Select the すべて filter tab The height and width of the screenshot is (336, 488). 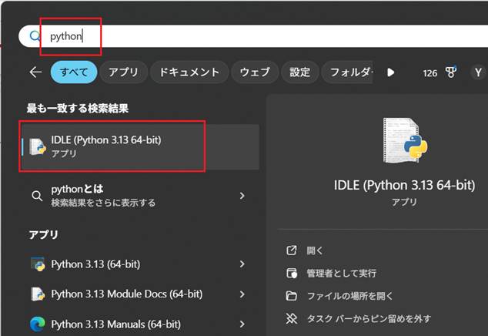[x=74, y=72]
